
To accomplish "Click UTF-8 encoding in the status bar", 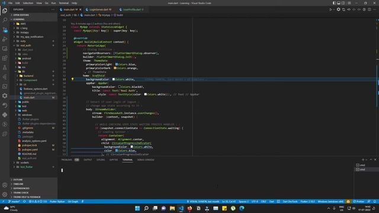I will (255, 201).
